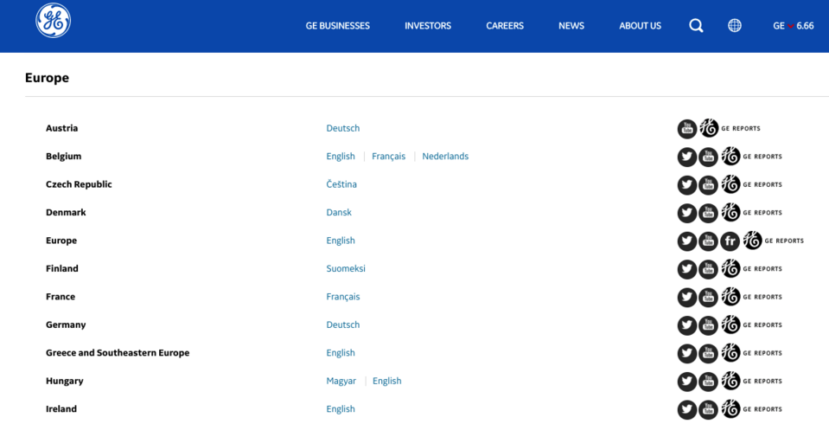Open Belgium's YouTube icon
This screenshot has width=829, height=424.
tap(709, 157)
